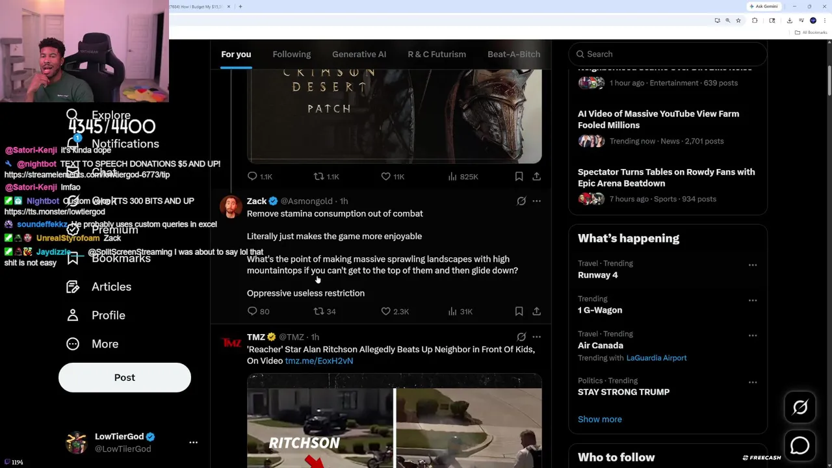Open the Beat-A-Bitch tab

coord(513,54)
